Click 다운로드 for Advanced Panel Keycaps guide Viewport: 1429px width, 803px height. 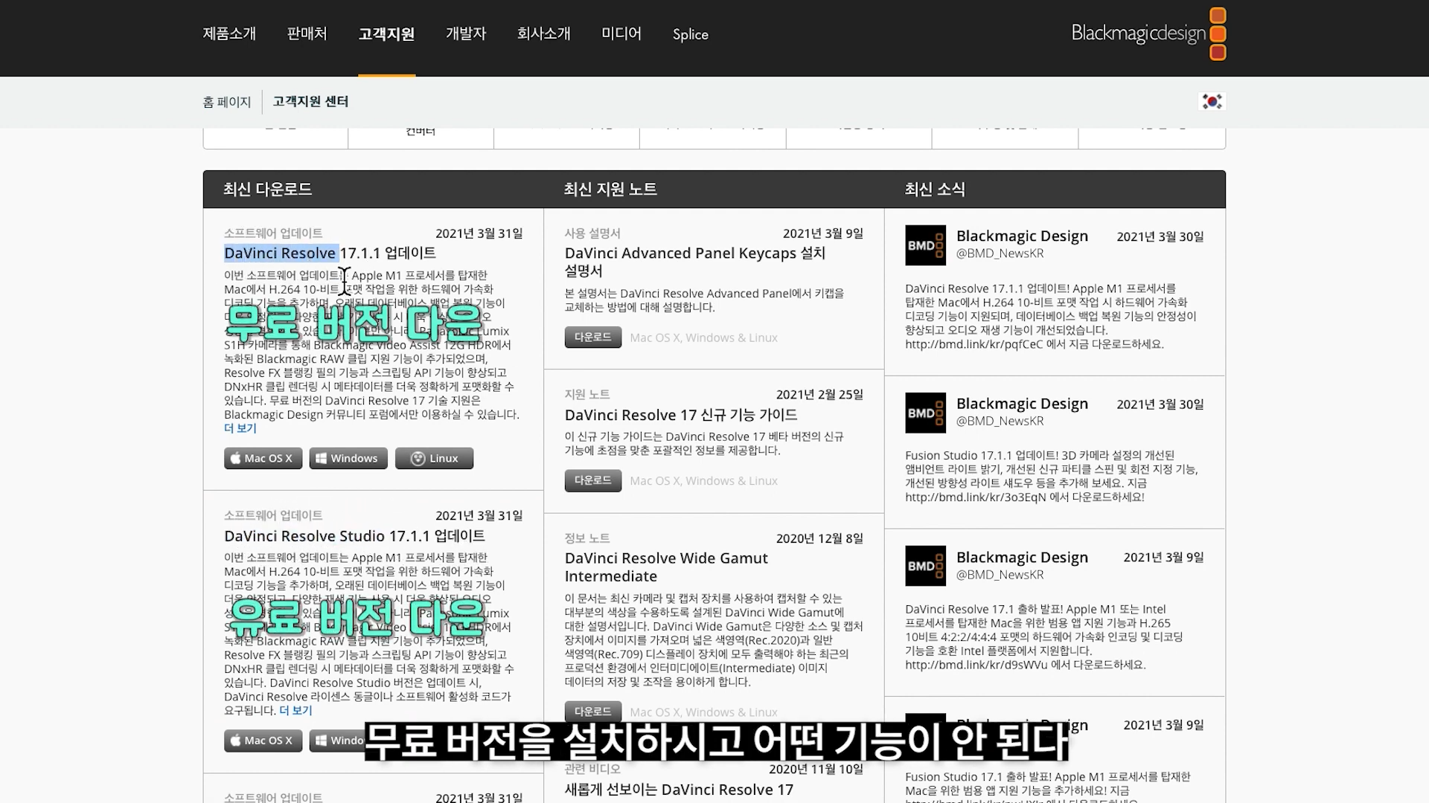tap(592, 337)
